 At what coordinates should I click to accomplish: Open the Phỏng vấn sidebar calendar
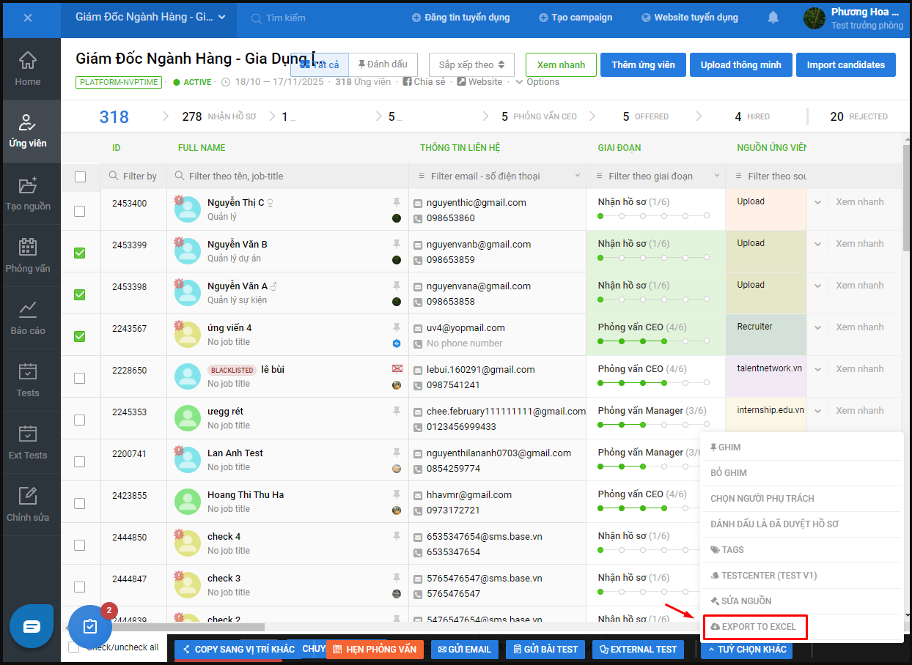click(x=28, y=256)
